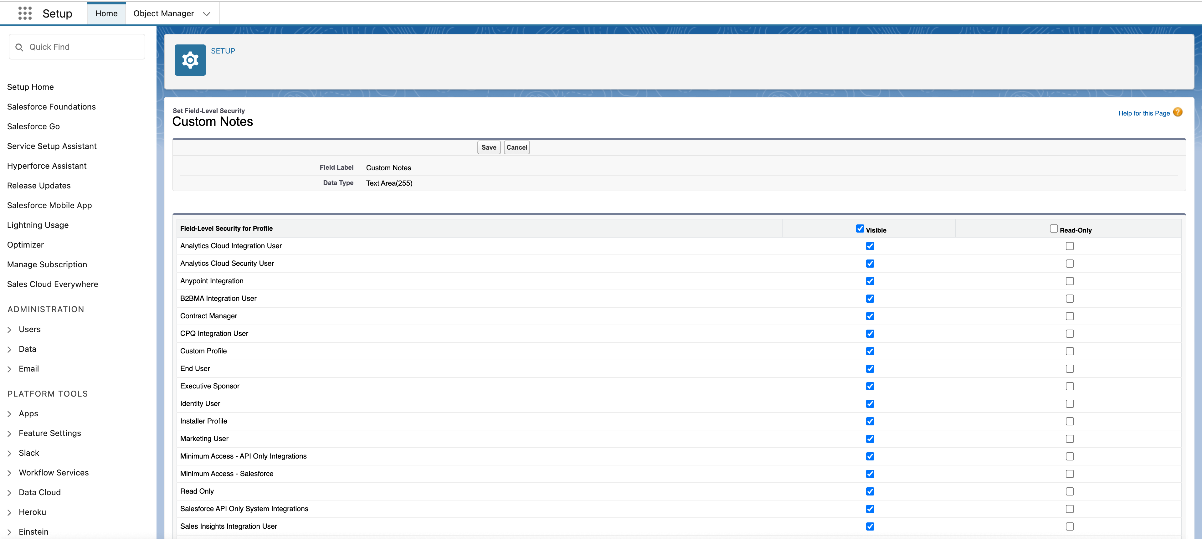1202x539 pixels.
Task: Uncheck Visible for Contract Manager profile
Action: coord(870,316)
